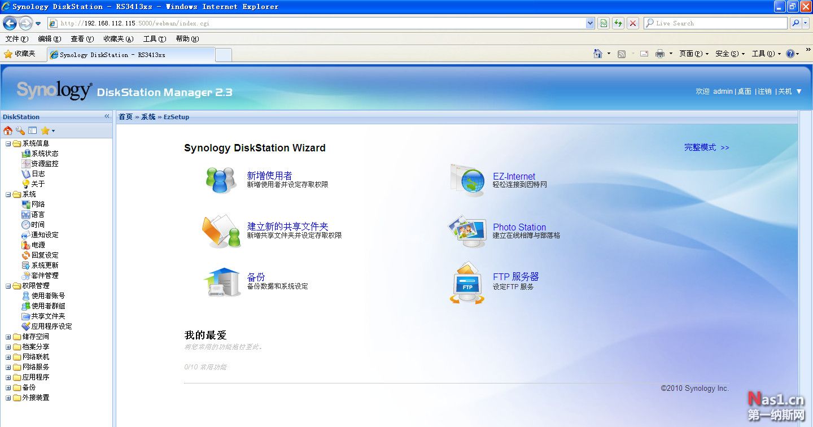This screenshot has height=427, width=813.
Task: Open the 收藏夹 menu in menu bar
Action: (118, 39)
